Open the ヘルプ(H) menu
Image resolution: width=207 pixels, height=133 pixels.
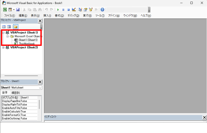[146, 15]
